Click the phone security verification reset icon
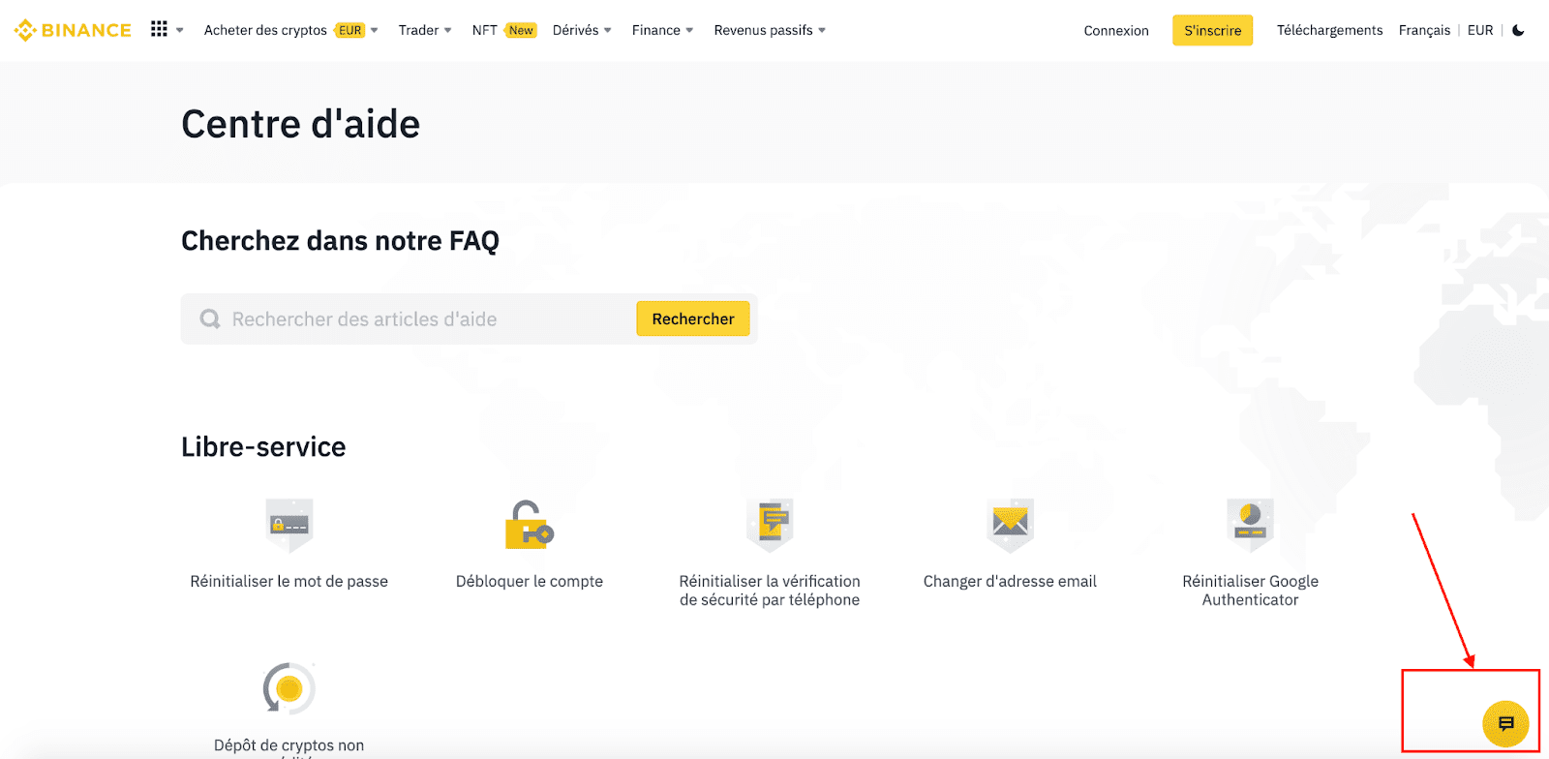1549x759 pixels. (770, 526)
